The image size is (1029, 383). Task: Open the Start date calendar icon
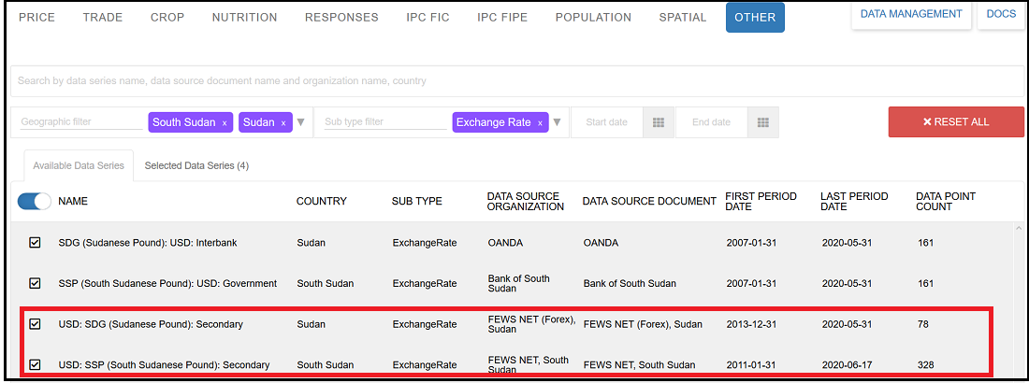(x=658, y=122)
